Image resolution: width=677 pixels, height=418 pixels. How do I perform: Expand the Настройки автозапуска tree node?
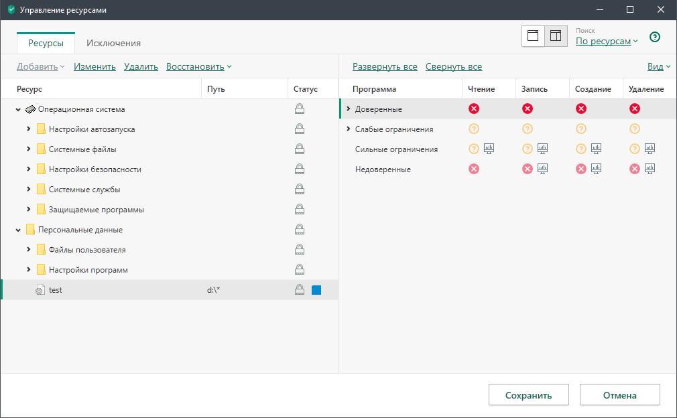point(29,129)
